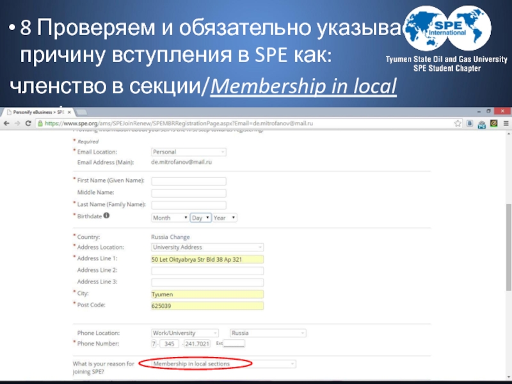Click the phone country code field
Viewport: 512px width, 384px height.
click(x=154, y=344)
